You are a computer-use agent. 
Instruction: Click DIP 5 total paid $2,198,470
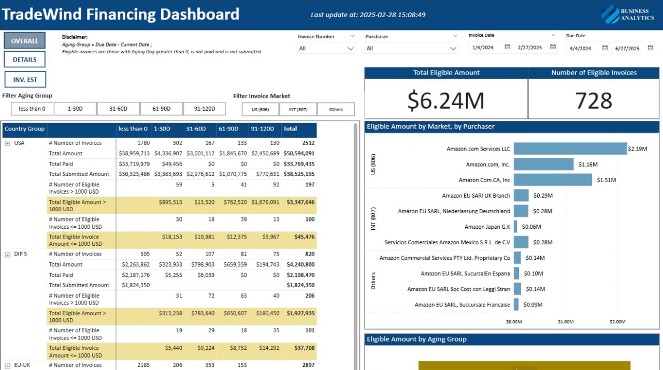coord(300,275)
